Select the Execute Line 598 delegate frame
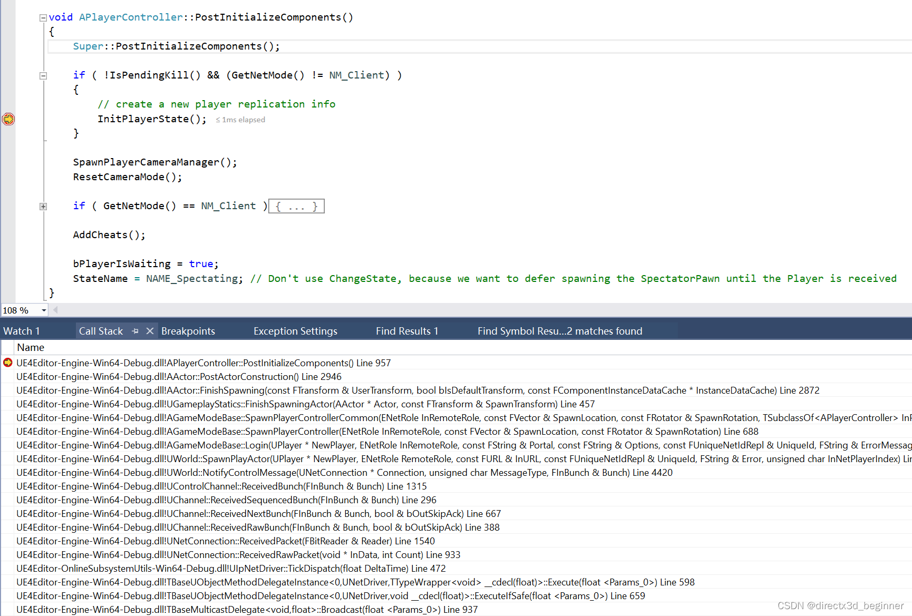The height and width of the screenshot is (616, 912). 355,582
